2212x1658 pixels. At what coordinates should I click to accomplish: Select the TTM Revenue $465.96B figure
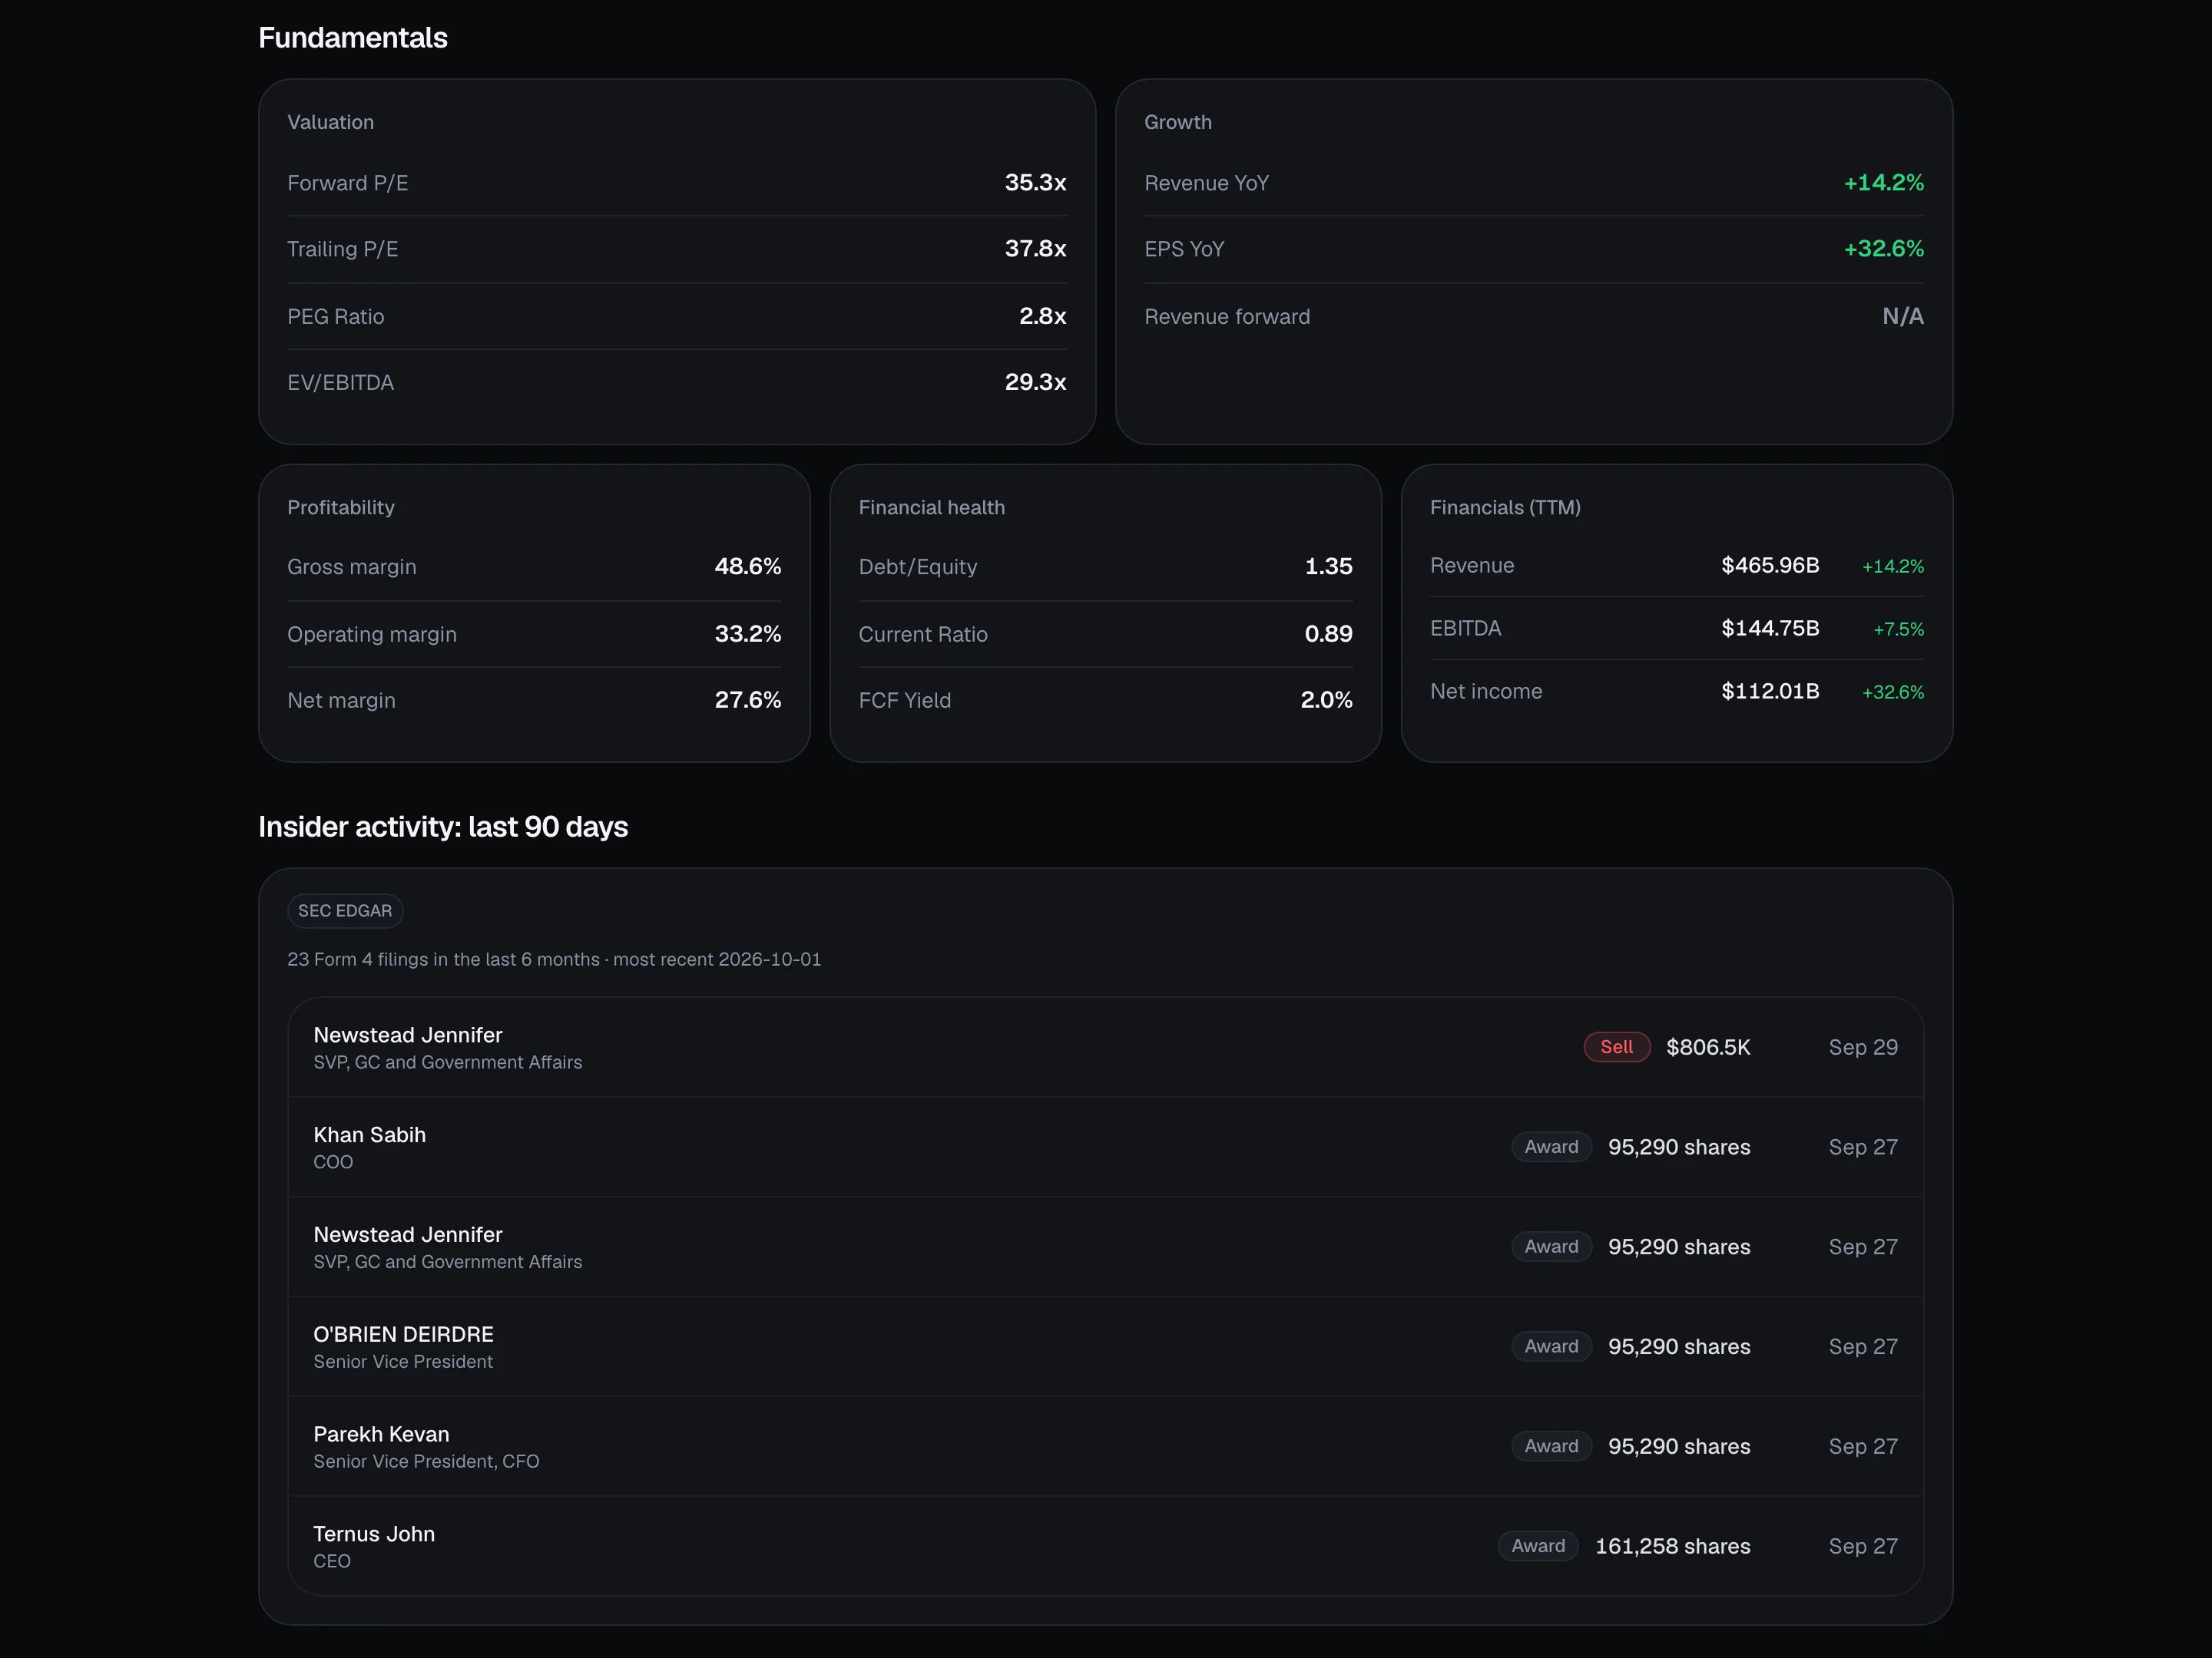[x=1769, y=566]
